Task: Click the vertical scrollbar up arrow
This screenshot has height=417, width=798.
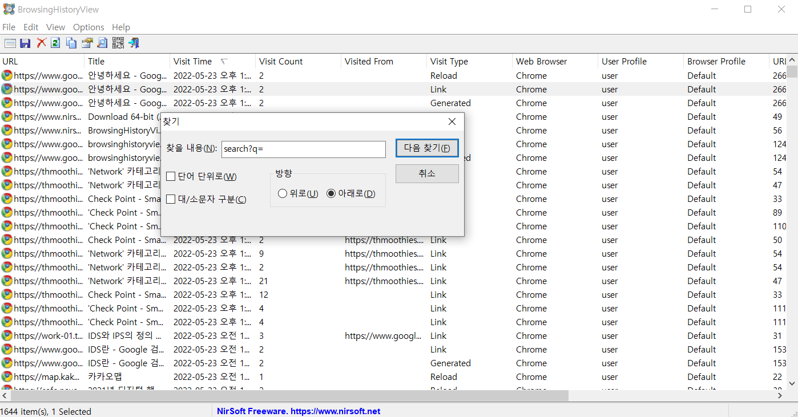Action: pyautogui.click(x=792, y=60)
